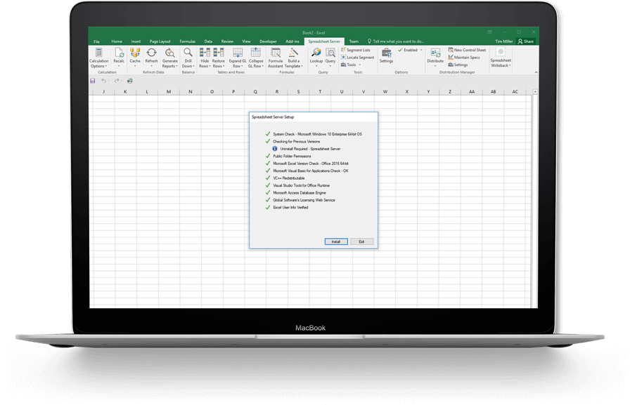Click Locate Segment
The height and width of the screenshot is (405, 630).
tap(357, 58)
